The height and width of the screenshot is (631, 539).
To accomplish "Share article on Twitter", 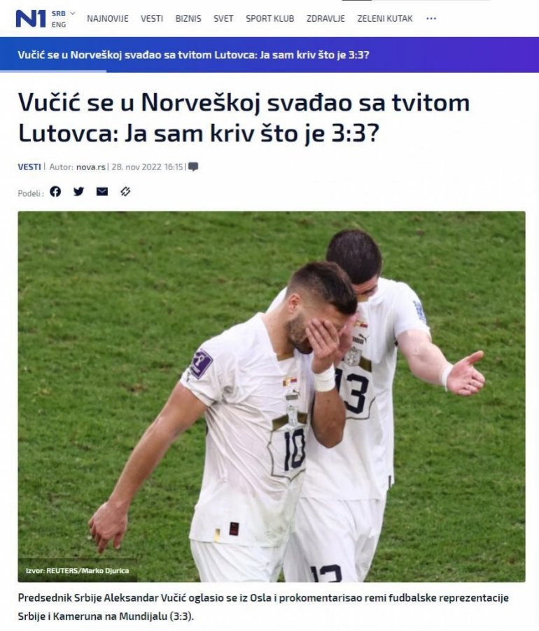I will pos(79,192).
